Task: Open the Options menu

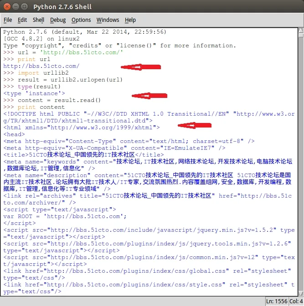Action: (81, 20)
